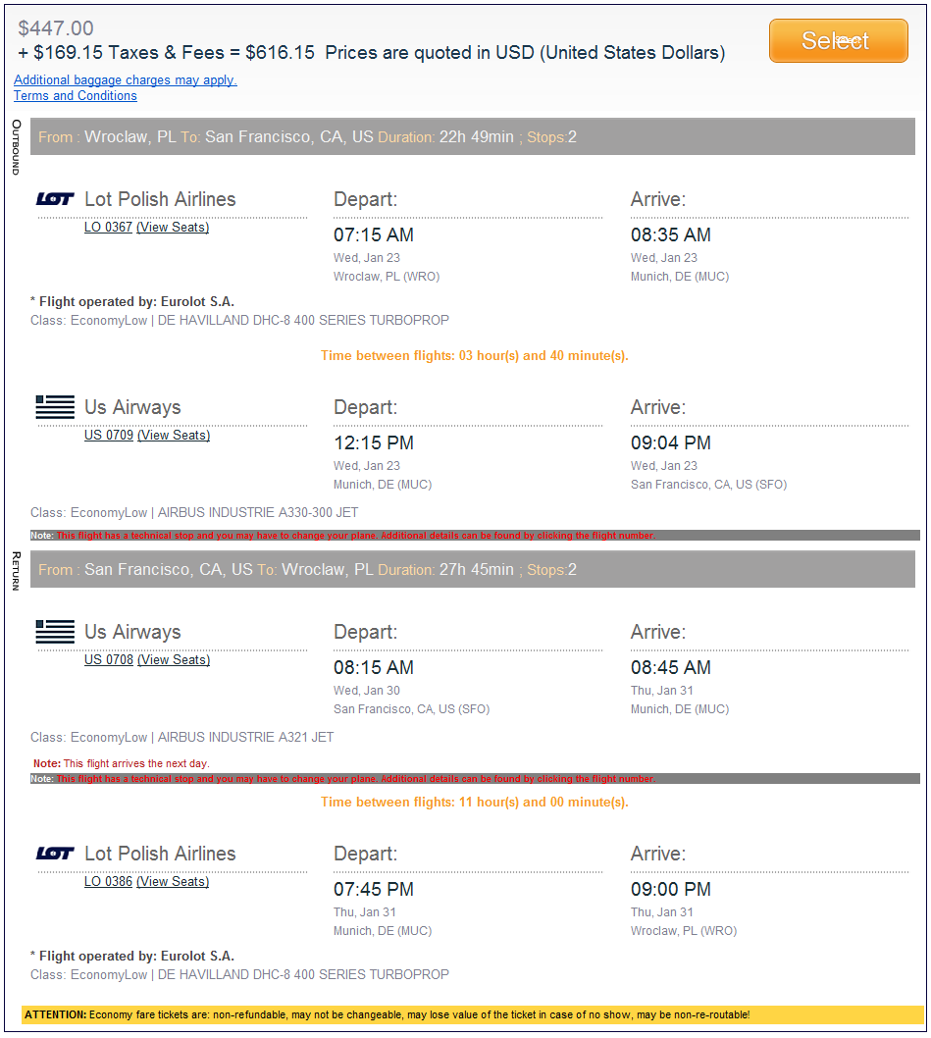The image size is (931, 1038).
Task: Open flight number US 0708 details
Action: pos(108,660)
